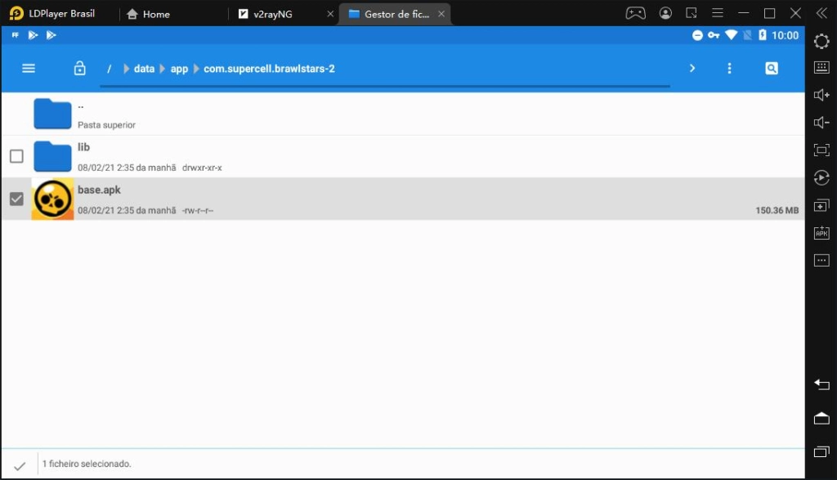This screenshot has height=480, width=837.
Task: Switch to the v2rayNG tab
Action: coord(272,14)
